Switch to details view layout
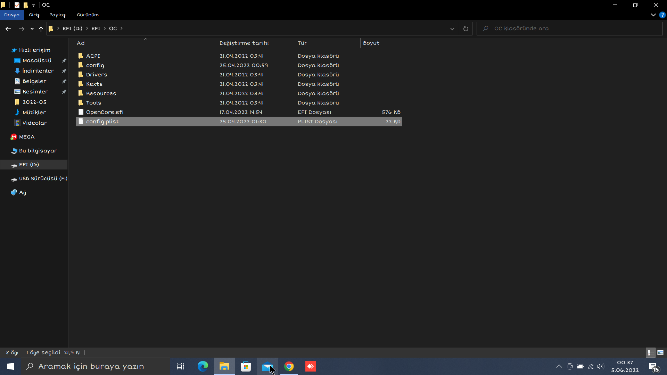The image size is (667, 375). tap(650, 352)
